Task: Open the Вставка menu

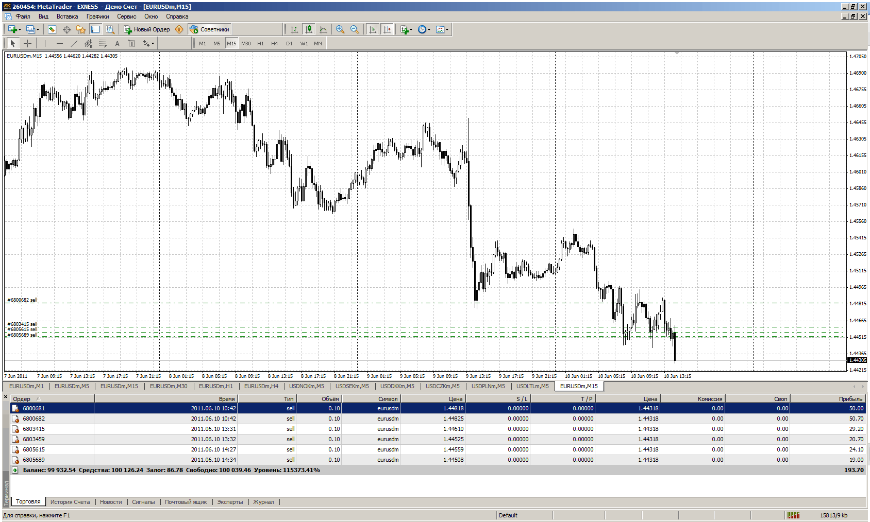Action: pos(67,16)
